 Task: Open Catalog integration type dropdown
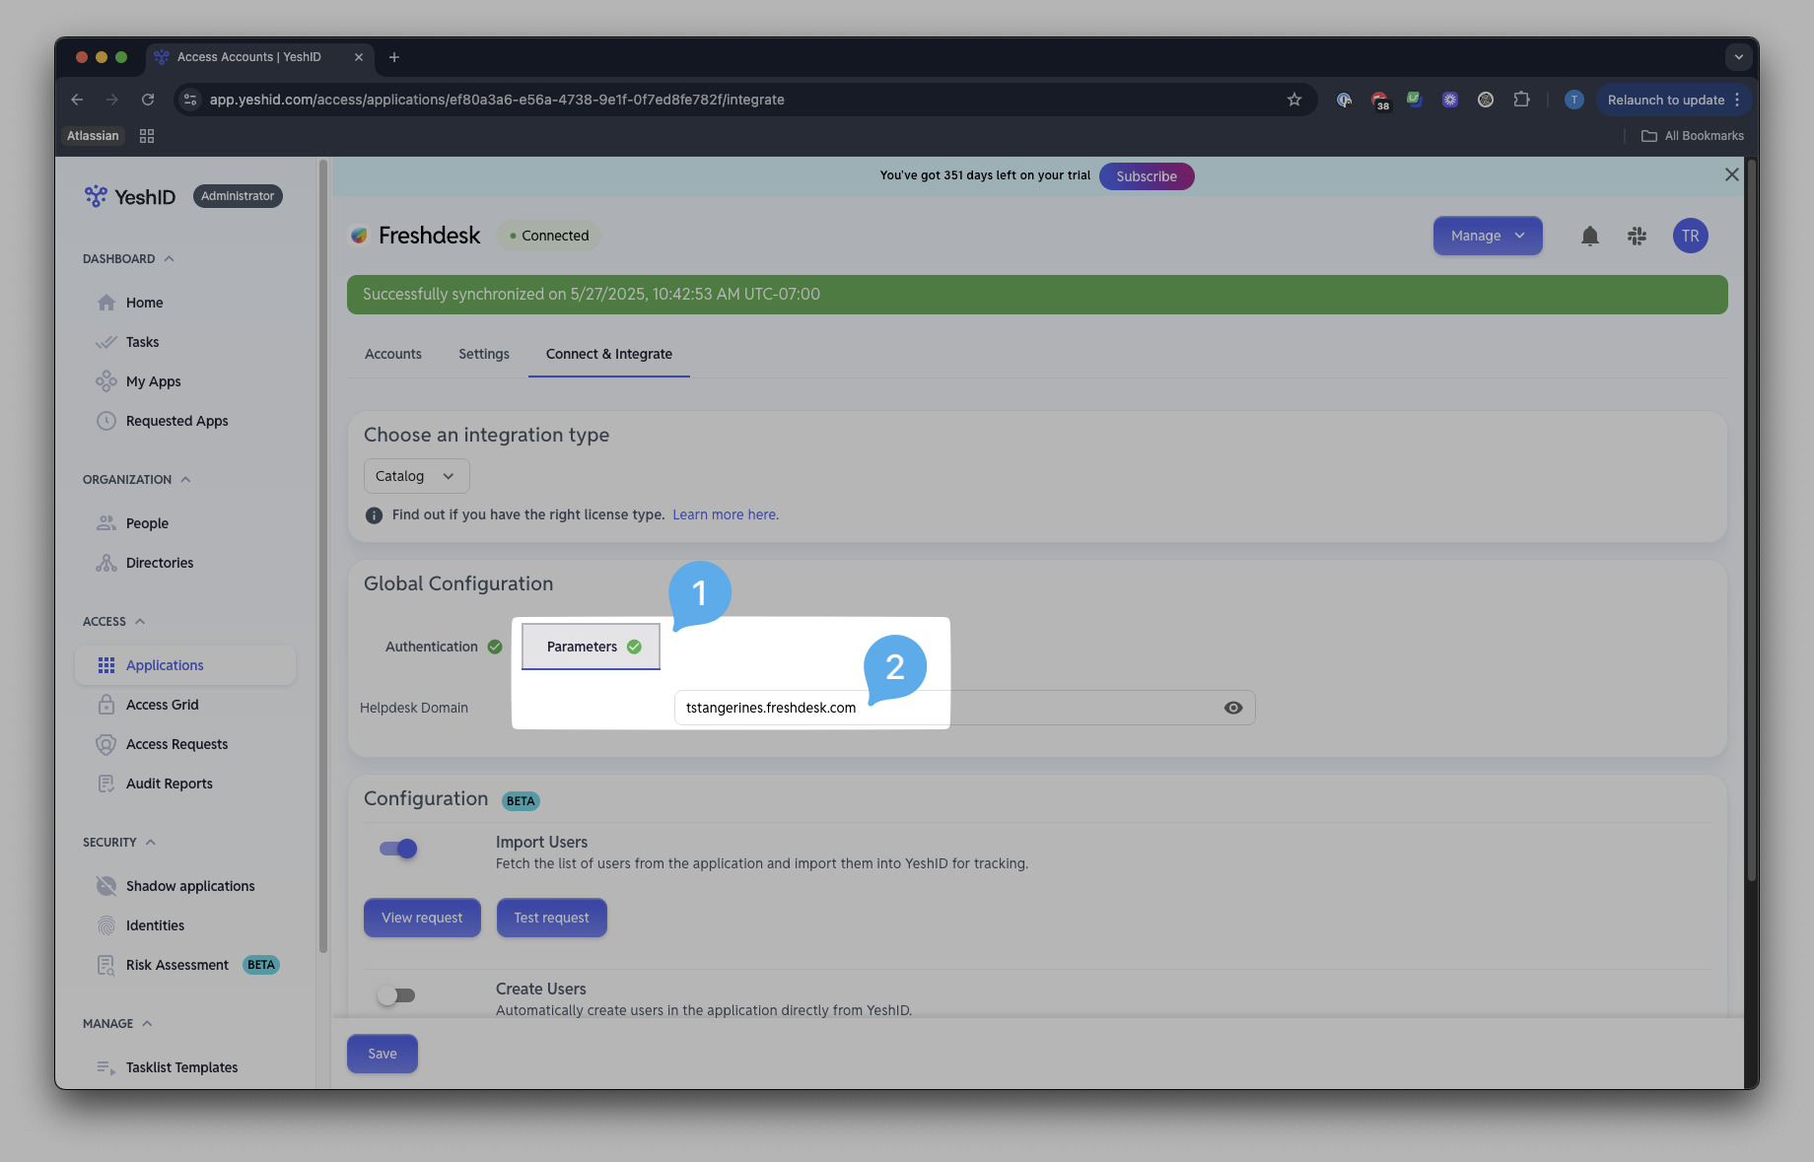416,476
